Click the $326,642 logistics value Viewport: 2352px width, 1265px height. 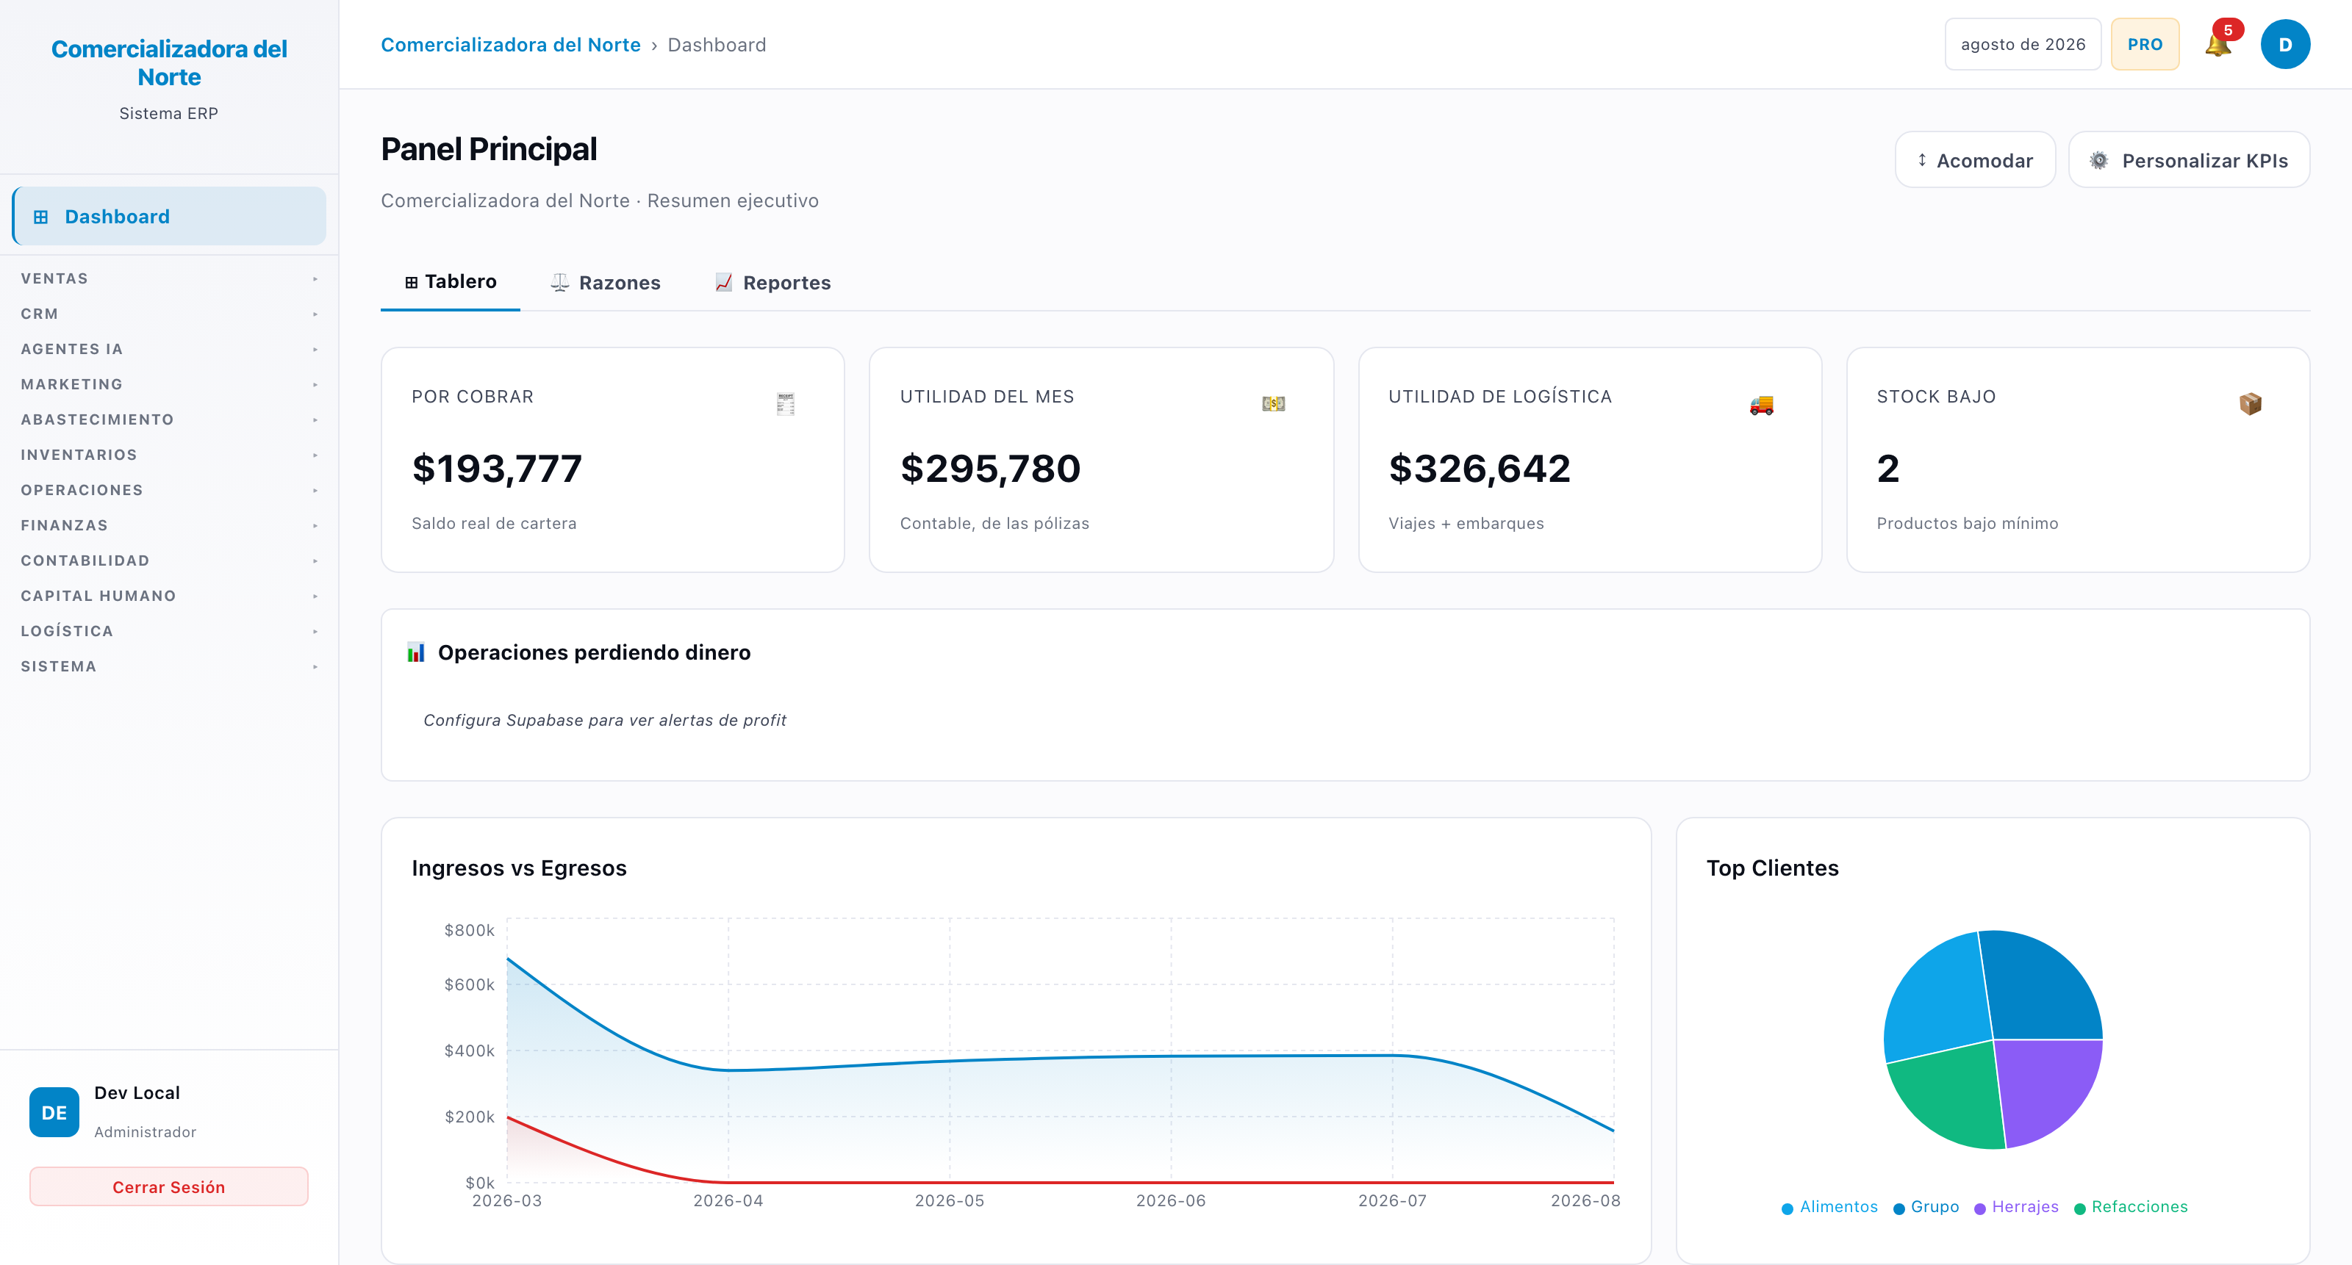1479,469
